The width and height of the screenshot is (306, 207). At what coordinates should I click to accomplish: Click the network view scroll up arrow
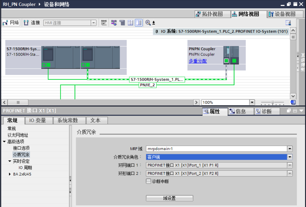click(x=293, y=30)
